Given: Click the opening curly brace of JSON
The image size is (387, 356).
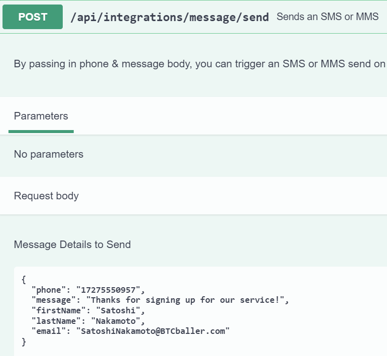Looking at the screenshot, I should point(24,279).
